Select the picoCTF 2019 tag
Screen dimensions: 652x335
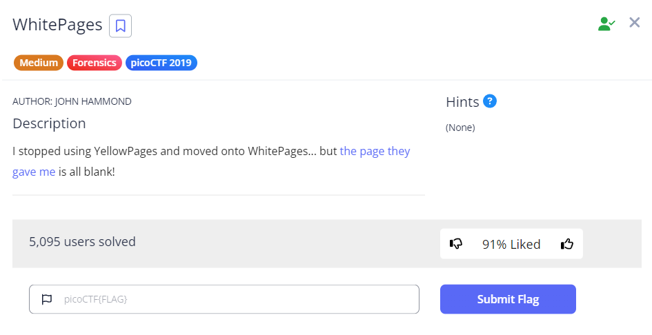[161, 63]
